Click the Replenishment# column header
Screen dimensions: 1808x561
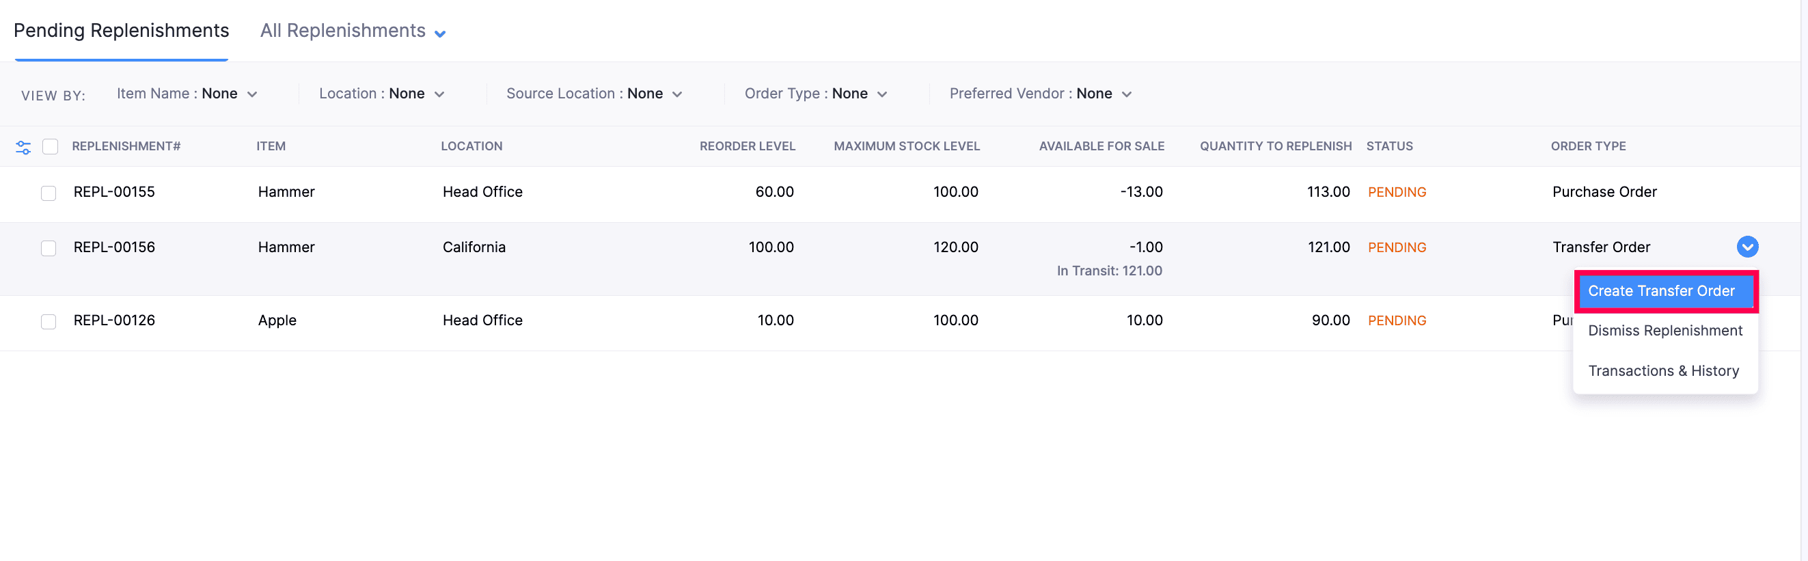coord(126,146)
